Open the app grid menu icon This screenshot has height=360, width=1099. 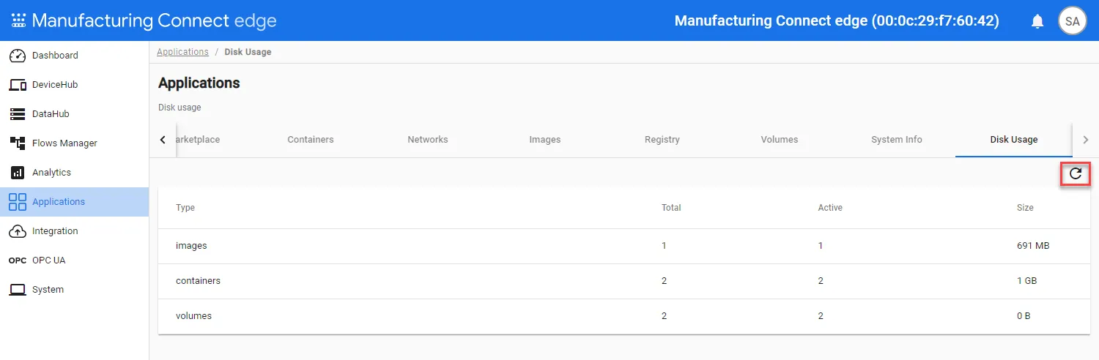coord(18,20)
